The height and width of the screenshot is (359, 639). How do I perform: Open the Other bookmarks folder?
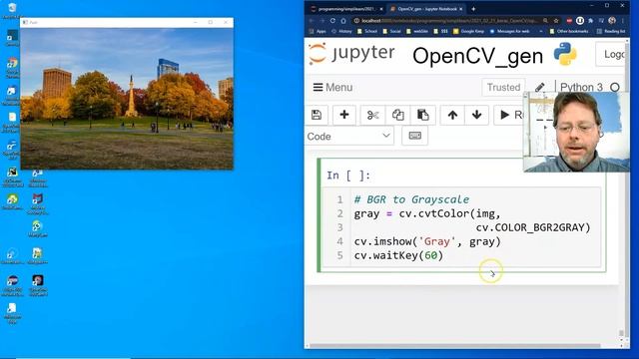(x=569, y=31)
